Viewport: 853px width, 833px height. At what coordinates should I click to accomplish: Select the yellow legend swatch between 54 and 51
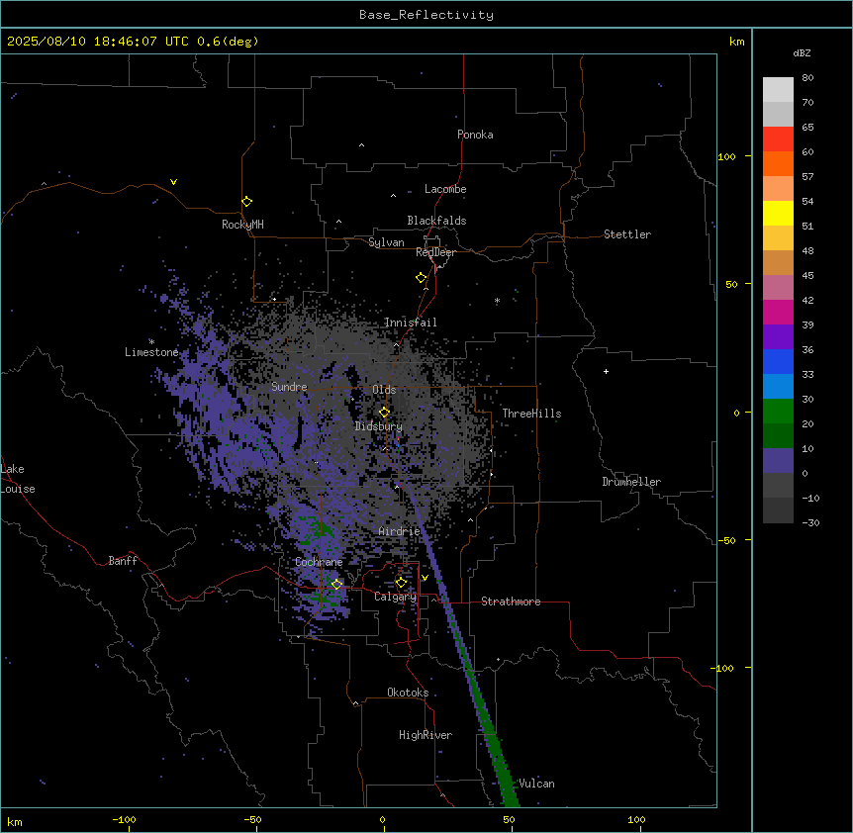[778, 213]
